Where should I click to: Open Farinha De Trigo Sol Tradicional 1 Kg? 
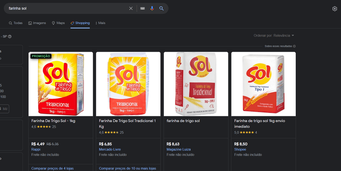(x=127, y=124)
